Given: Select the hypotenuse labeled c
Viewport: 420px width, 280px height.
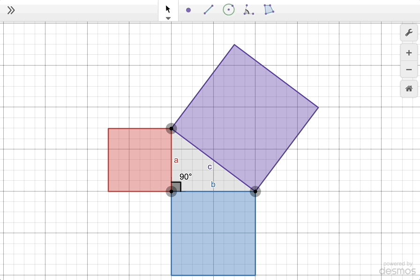Looking at the screenshot, I should click(213, 159).
